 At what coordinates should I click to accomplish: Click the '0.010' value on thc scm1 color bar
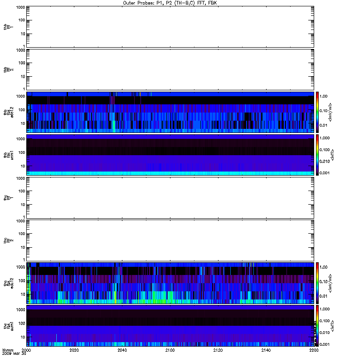[325, 333]
